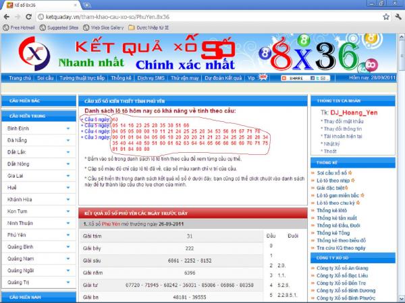The height and width of the screenshot is (303, 405).
Task: Expand the Đắk Lắk dropdown arrow
Action: [68, 152]
